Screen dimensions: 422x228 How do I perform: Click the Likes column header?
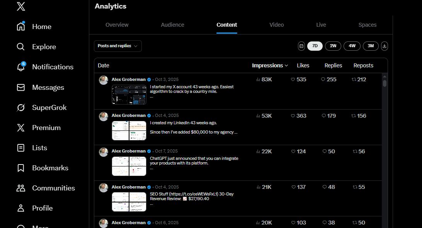[x=303, y=65]
